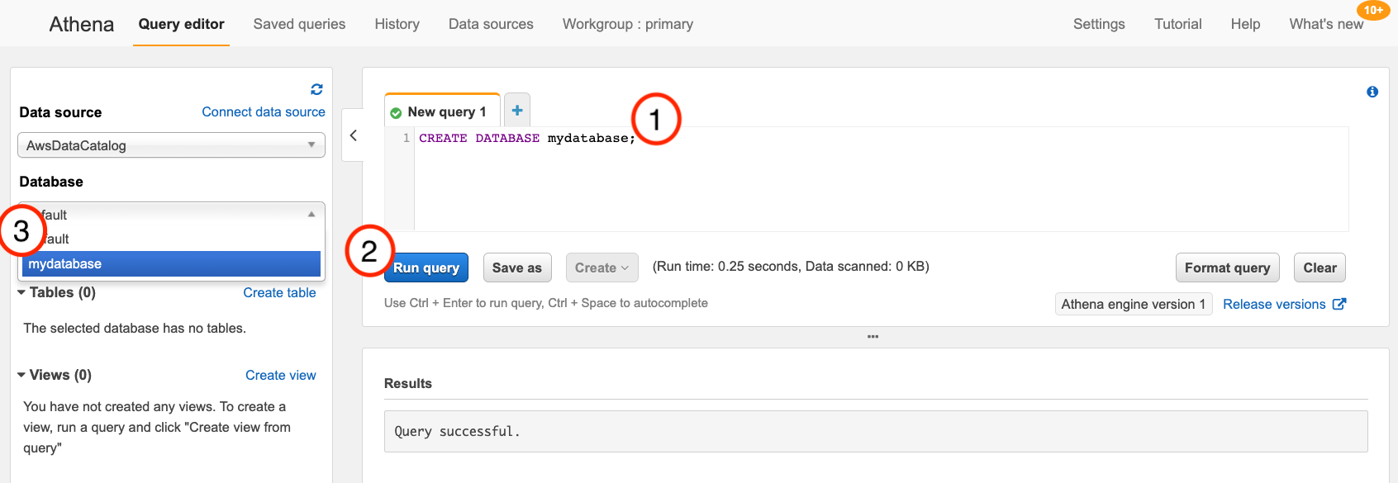Screen dimensions: 1398x483
Task: Collapse the Views (0) section
Action: click(21, 375)
